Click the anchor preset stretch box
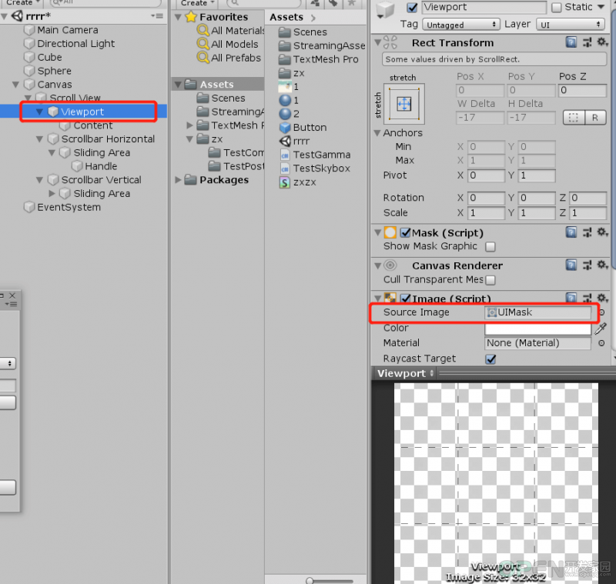 [x=403, y=104]
